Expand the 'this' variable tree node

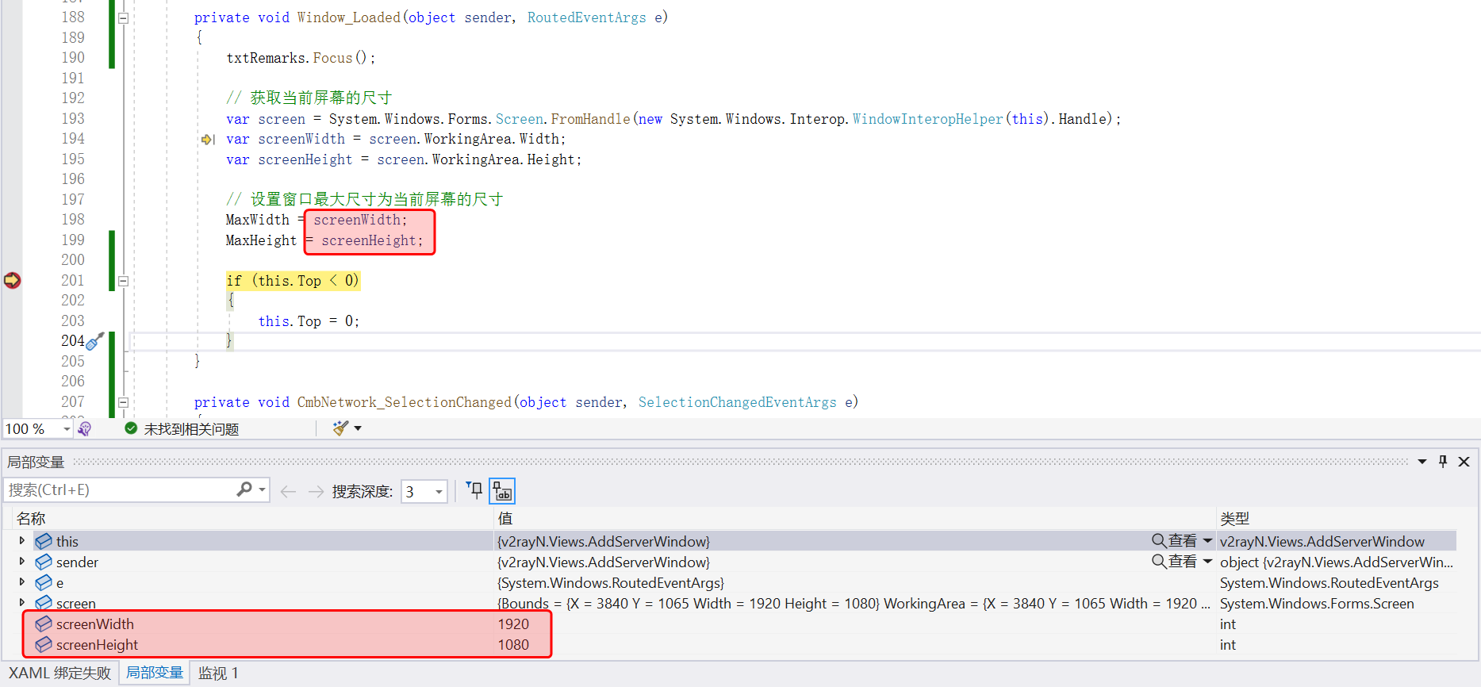(x=22, y=541)
